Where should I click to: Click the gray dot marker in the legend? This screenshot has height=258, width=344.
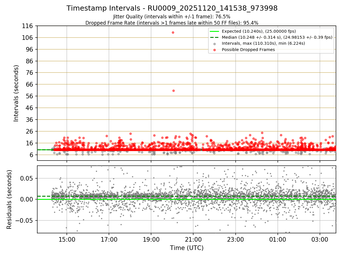(x=215, y=44)
